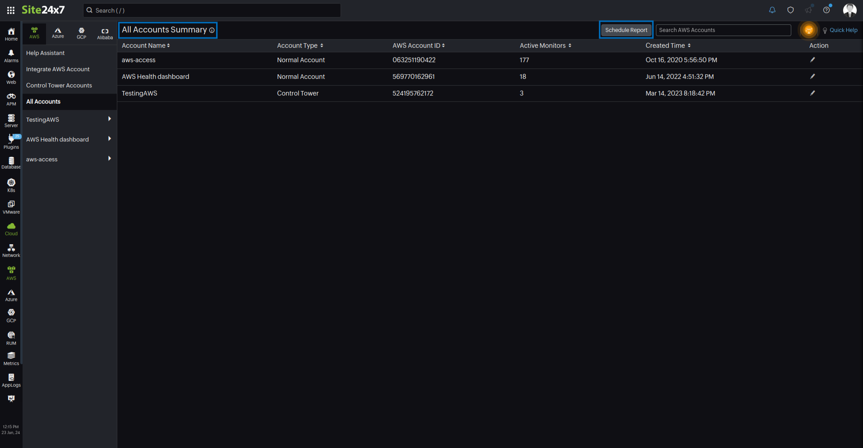The width and height of the screenshot is (863, 448).
Task: Click the notification bell icon
Action: tap(772, 10)
